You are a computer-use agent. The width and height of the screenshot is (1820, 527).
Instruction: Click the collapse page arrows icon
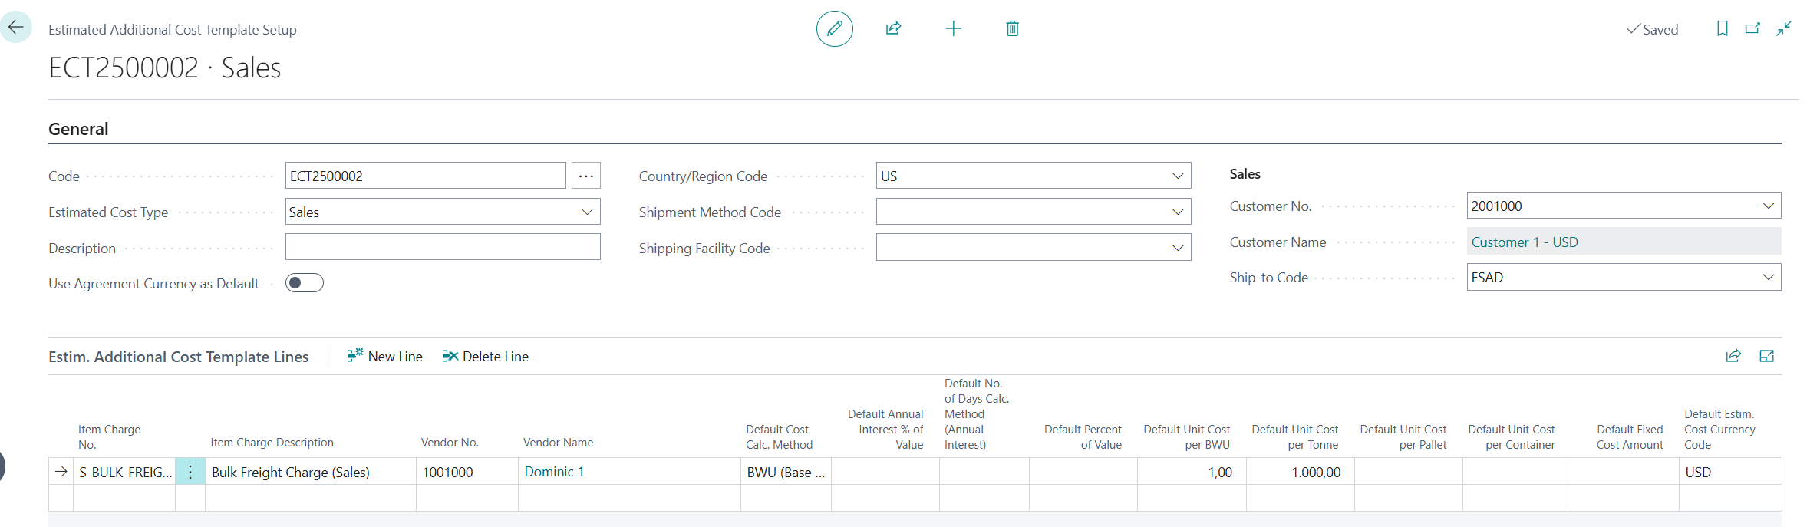pos(1784,29)
